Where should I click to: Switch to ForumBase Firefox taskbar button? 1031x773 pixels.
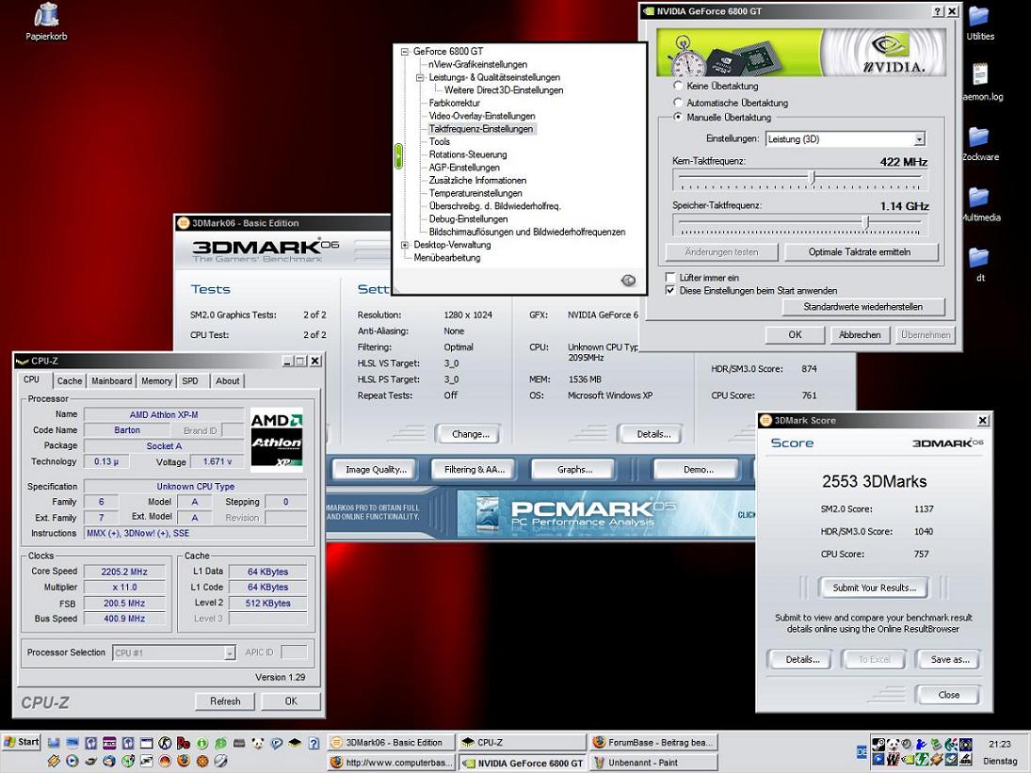pos(652,742)
